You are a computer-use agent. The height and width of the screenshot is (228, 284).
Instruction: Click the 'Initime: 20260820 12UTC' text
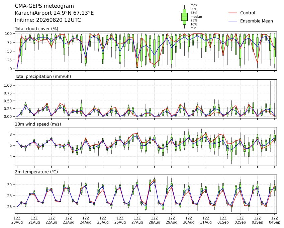point(48,20)
